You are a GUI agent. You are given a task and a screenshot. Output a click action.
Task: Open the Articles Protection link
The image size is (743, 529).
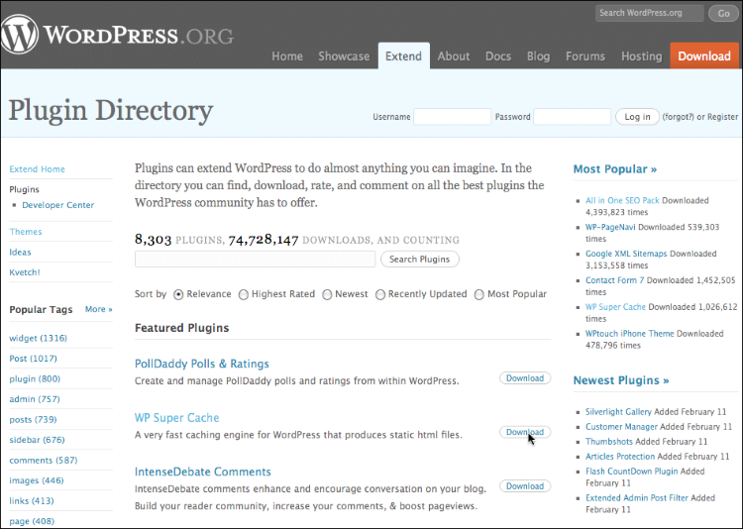(620, 456)
